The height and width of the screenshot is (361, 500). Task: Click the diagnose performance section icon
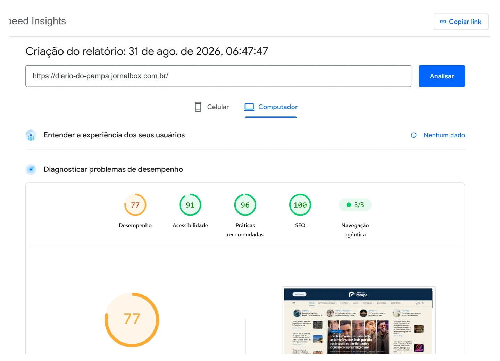[31, 169]
